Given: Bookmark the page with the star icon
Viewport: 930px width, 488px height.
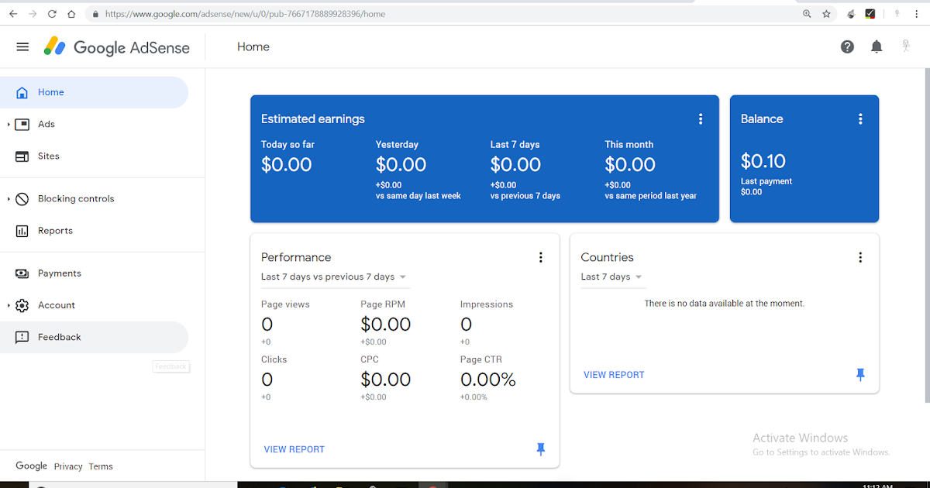Looking at the screenshot, I should point(825,13).
